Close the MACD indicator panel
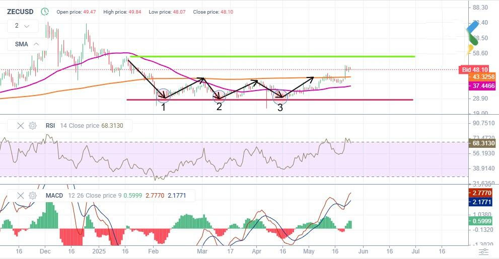Screen dimensions: 499x259 [x=21, y=195]
